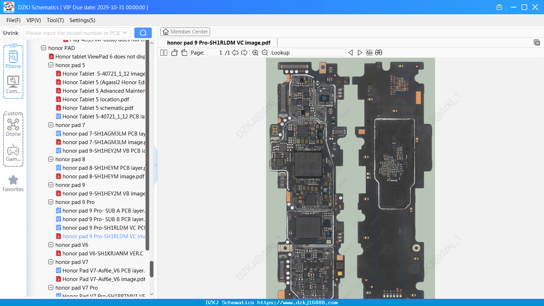Click the blue search button
The image size is (544, 306).
point(143,33)
